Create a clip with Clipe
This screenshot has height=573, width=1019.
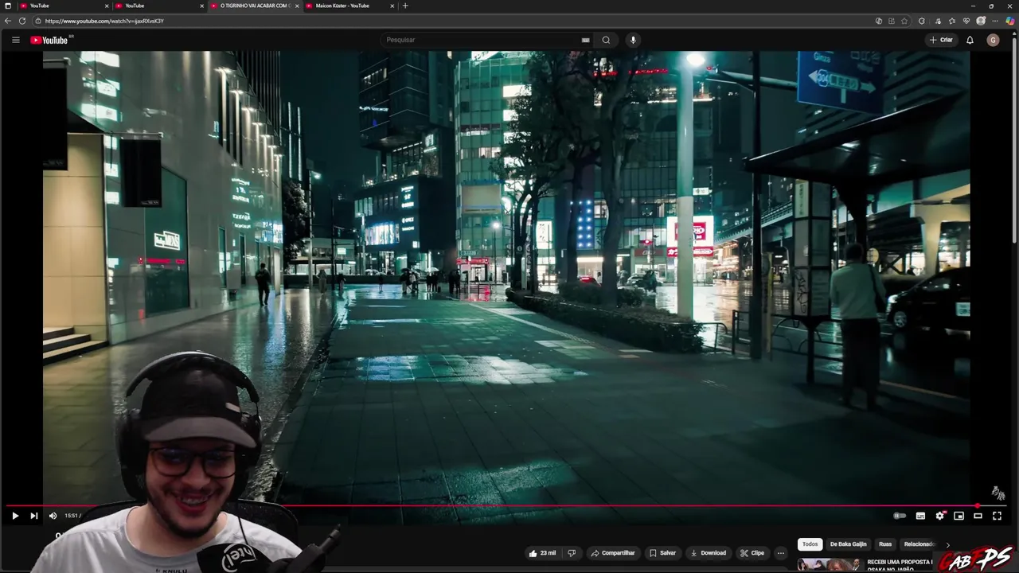752,553
